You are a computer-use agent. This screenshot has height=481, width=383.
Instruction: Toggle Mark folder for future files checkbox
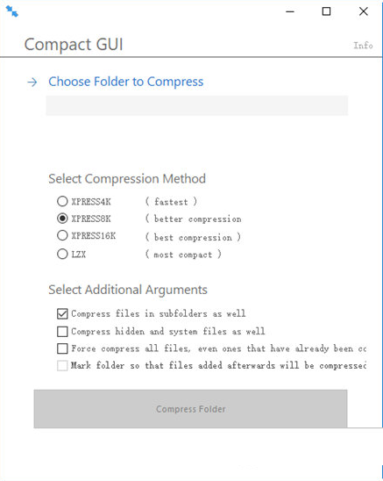click(x=62, y=366)
